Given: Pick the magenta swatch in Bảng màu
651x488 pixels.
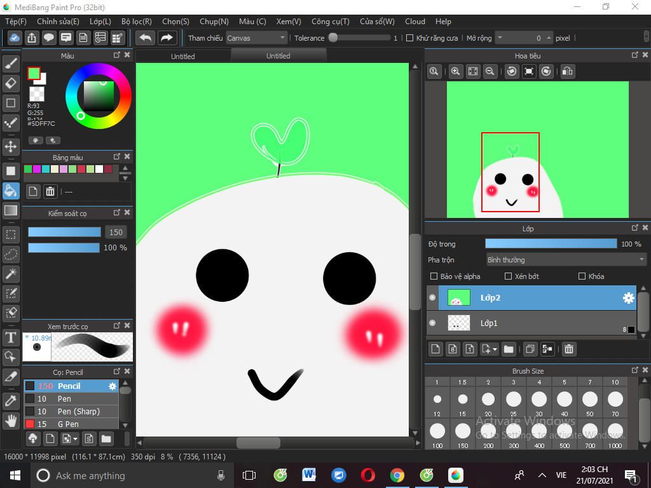Looking at the screenshot, I should pyautogui.click(x=37, y=169).
